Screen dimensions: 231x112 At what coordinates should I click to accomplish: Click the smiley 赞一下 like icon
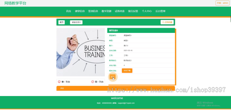[x=59, y=82]
